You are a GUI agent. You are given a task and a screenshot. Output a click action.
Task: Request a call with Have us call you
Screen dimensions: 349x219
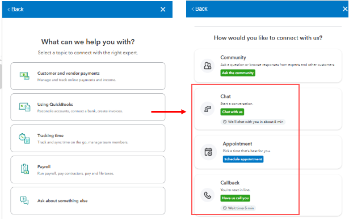(236, 198)
